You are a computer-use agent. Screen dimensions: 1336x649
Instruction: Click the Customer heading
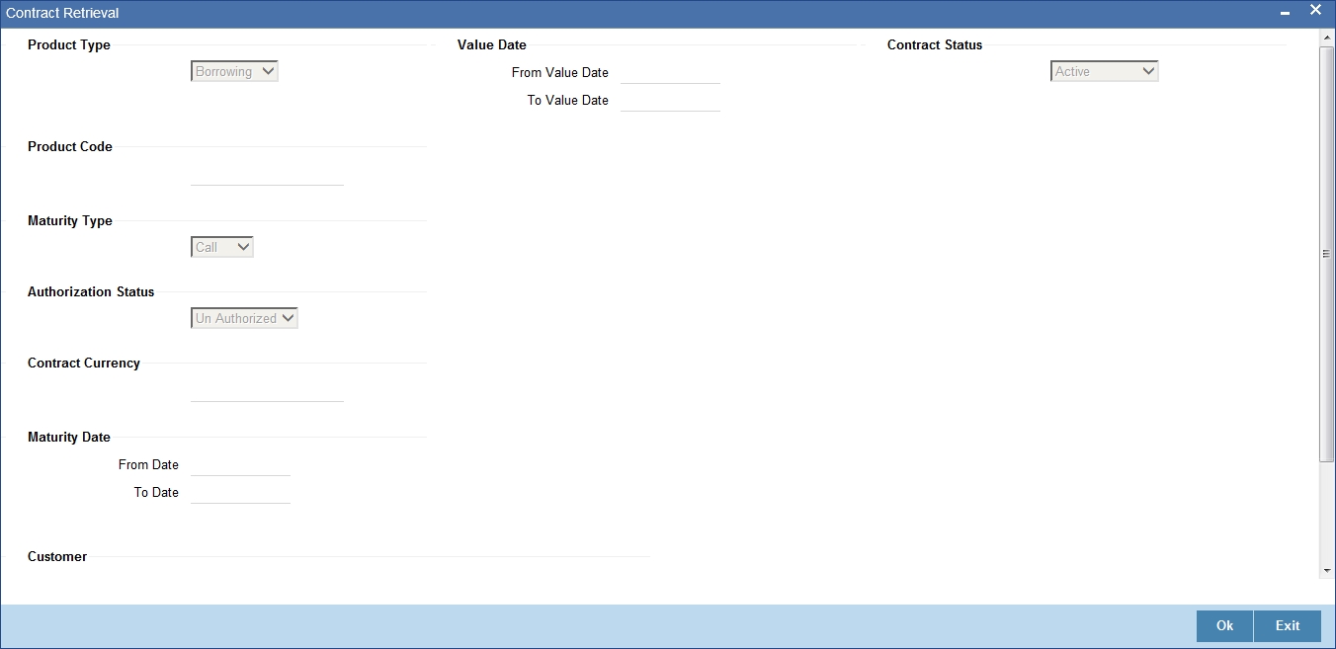pyautogui.click(x=57, y=556)
